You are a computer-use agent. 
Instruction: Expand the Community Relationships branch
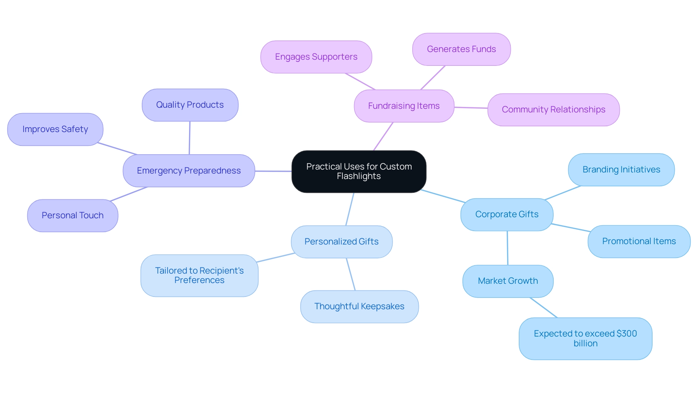(x=554, y=110)
